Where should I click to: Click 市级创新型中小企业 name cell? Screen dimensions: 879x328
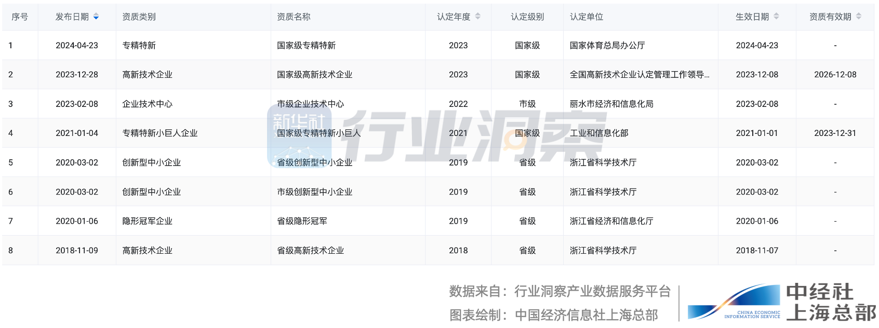(x=314, y=192)
